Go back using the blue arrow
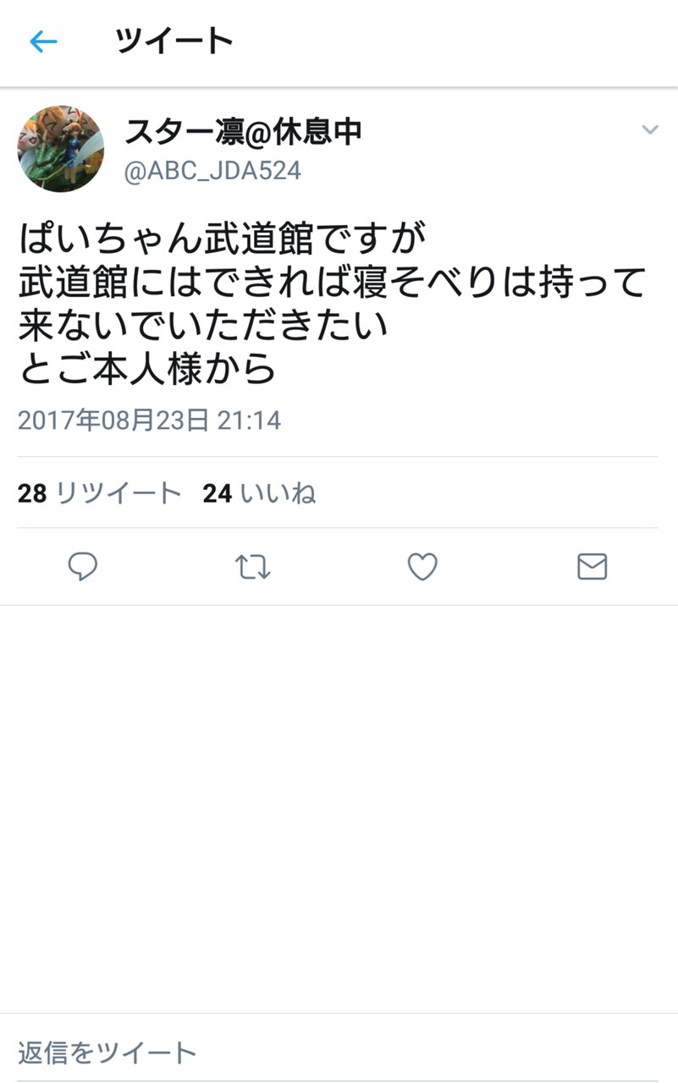 coord(43,41)
